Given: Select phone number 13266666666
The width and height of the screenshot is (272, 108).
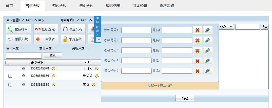Looking at the screenshot, I should [40, 76].
